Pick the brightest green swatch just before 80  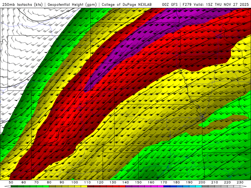(x=46, y=186)
